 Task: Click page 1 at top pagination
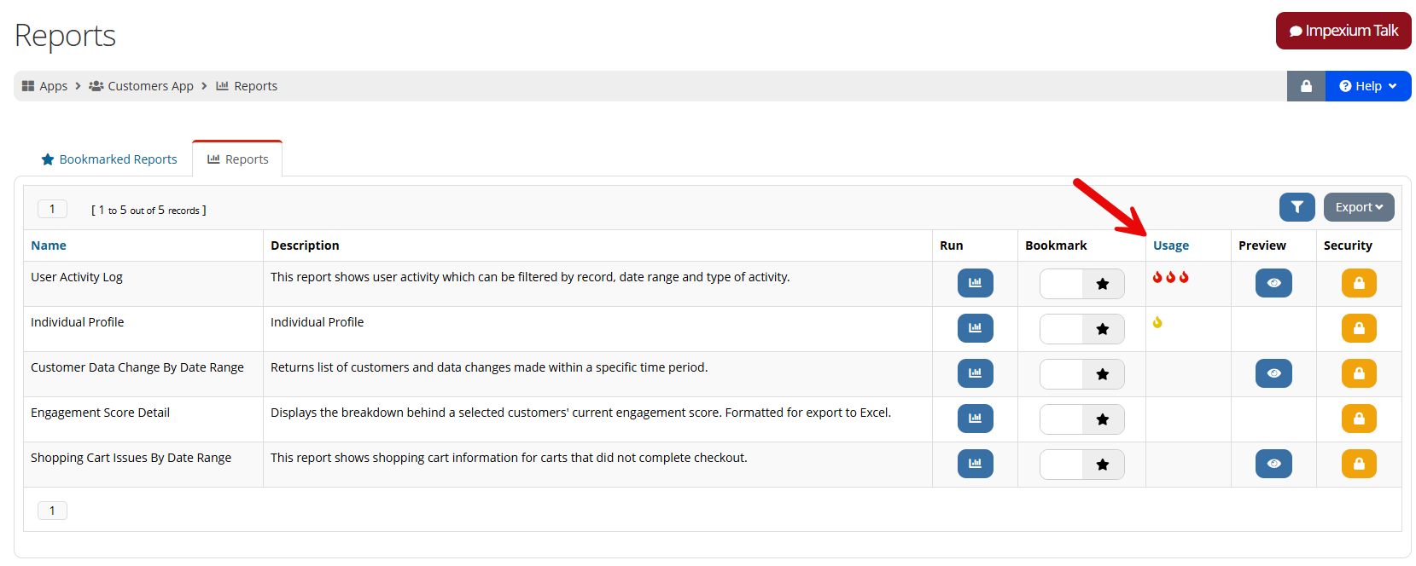[x=52, y=209]
